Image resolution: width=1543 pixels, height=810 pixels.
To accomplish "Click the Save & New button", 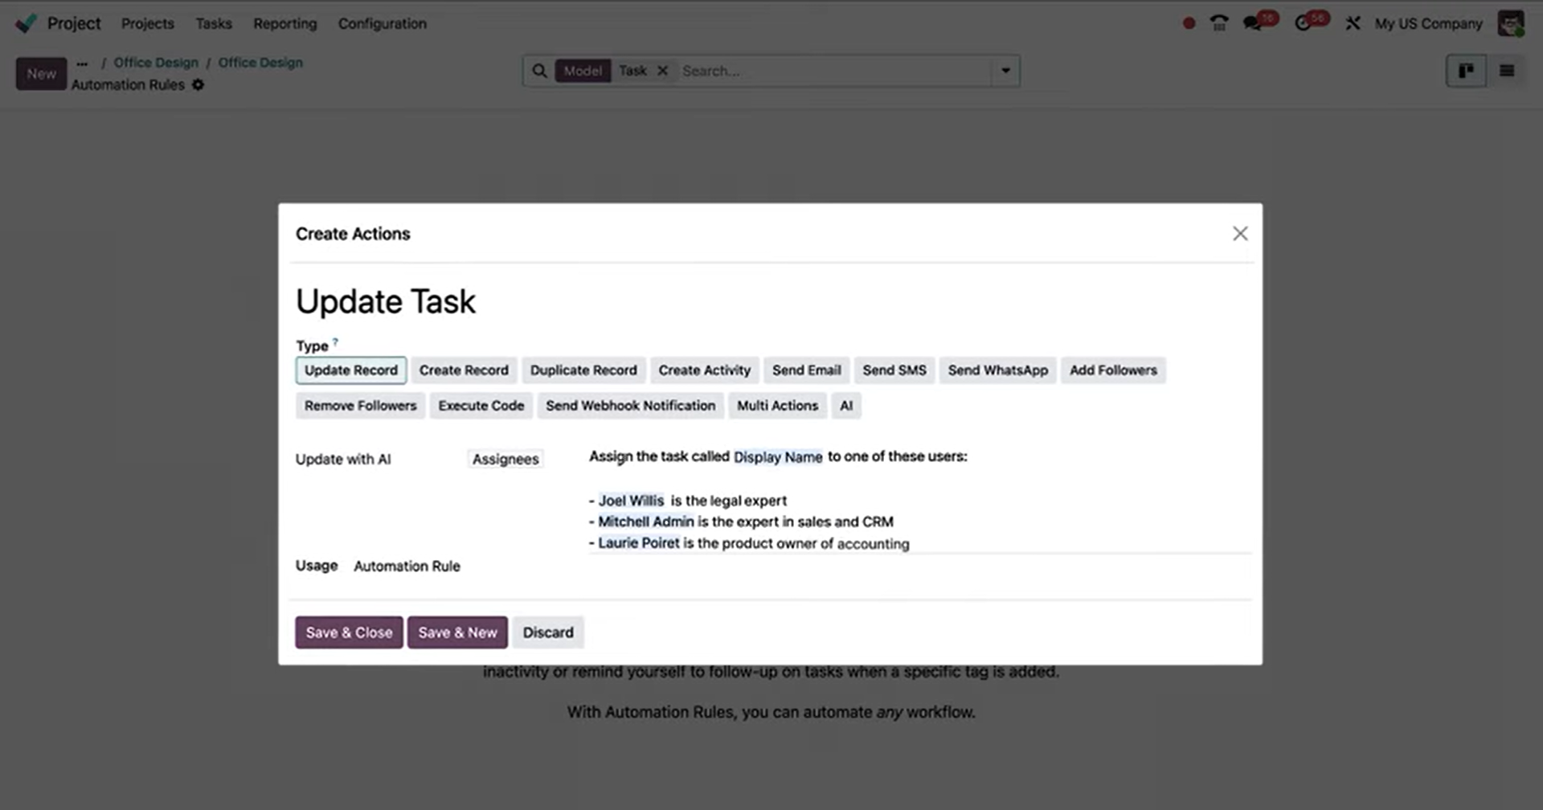I will 457,632.
